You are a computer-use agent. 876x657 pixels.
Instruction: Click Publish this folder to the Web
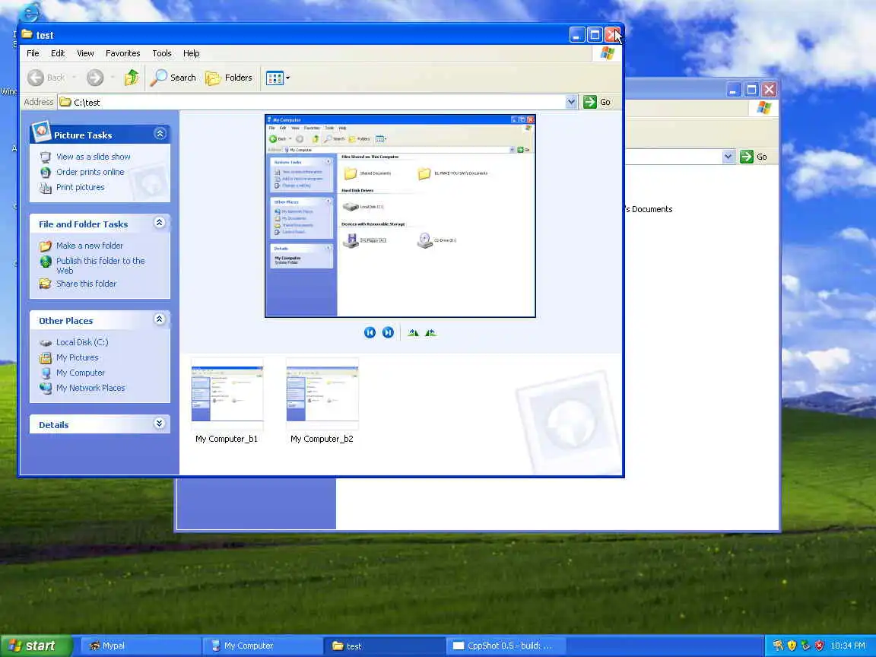click(100, 265)
